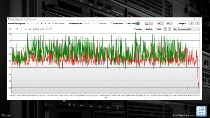The height and width of the screenshot is (118, 210).
Task: Set number of diagrams to 2
Action: tap(31, 24)
